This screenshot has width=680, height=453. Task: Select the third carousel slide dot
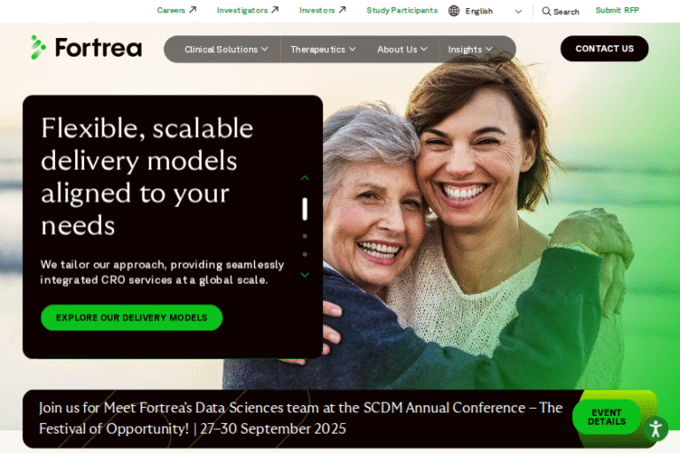[x=305, y=255]
